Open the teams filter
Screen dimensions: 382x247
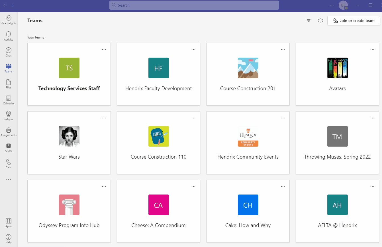(x=309, y=21)
